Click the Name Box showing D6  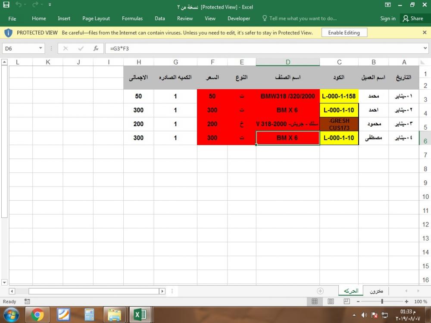tap(20, 48)
